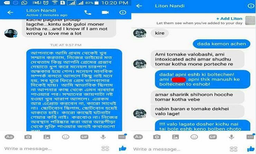Image resolution: width=256 pixels, height=154 pixels.
Task: Send thumbs-up like in left chat
Action: pyautogui.click(x=122, y=148)
